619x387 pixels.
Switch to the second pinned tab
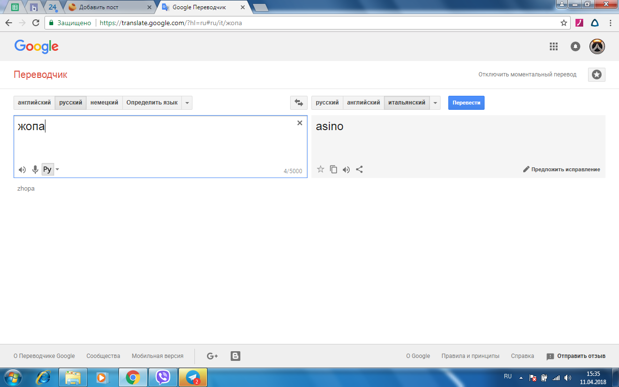pos(34,7)
